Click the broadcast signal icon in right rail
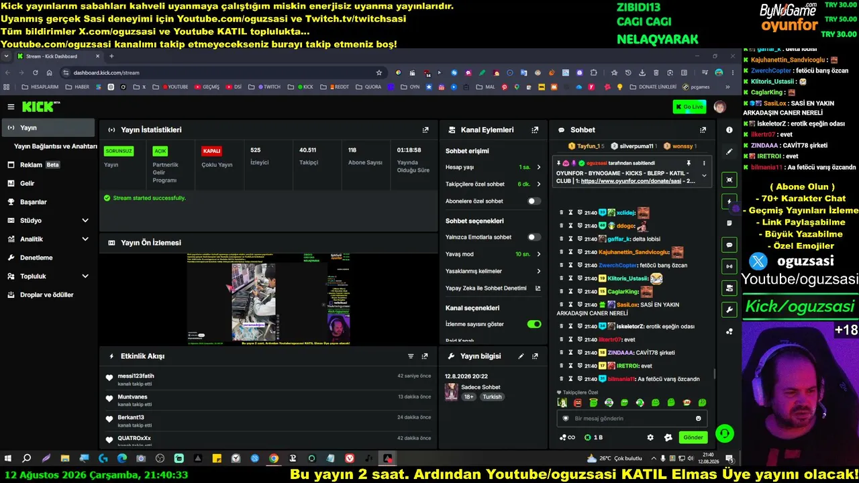 click(729, 266)
